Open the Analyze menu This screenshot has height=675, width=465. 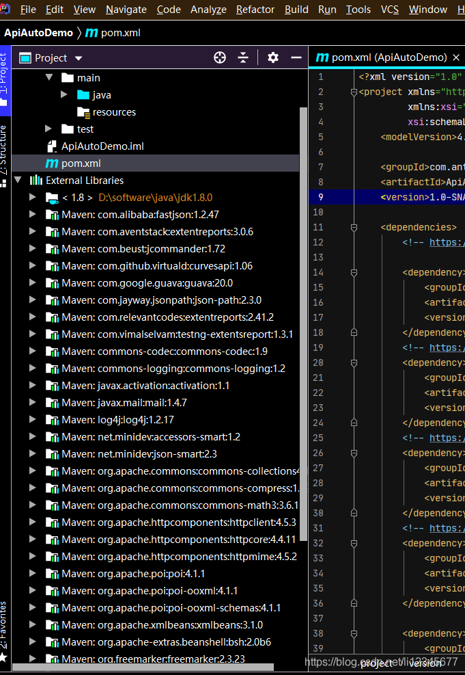208,10
